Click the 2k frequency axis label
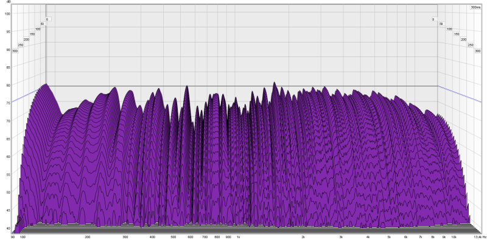 click(x=303, y=237)
